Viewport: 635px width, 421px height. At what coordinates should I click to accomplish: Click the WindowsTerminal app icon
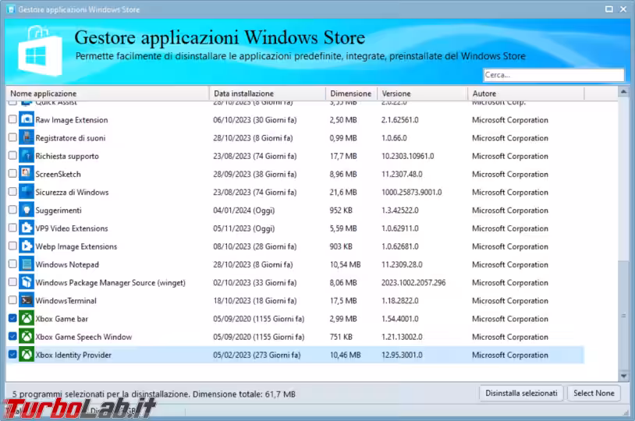point(27,301)
